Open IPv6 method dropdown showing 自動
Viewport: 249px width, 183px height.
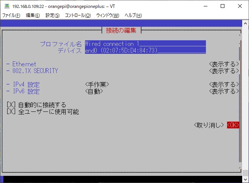pos(94,91)
